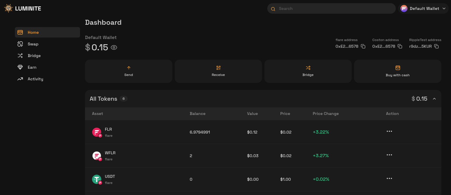Click the Bridge action button
The image size is (451, 195).
(x=308, y=71)
